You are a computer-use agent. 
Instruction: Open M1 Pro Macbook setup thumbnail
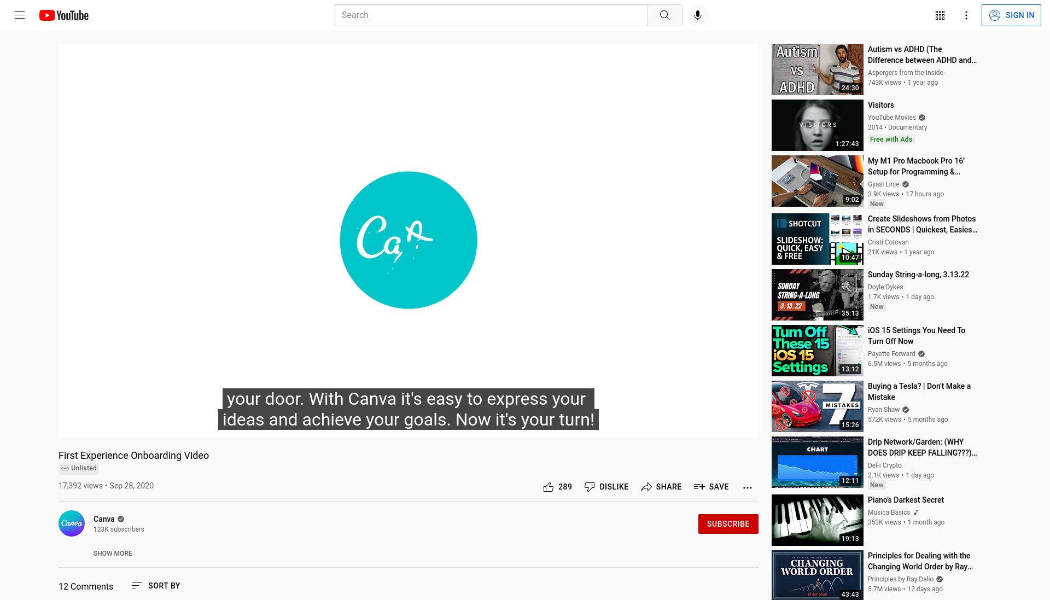click(x=817, y=181)
